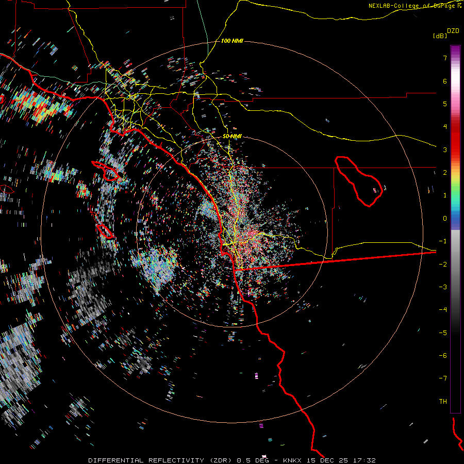Click the Differential Reflectivity (ZDR) caption text
Image resolution: width=464 pixels, height=464 pixels.
coord(161,460)
